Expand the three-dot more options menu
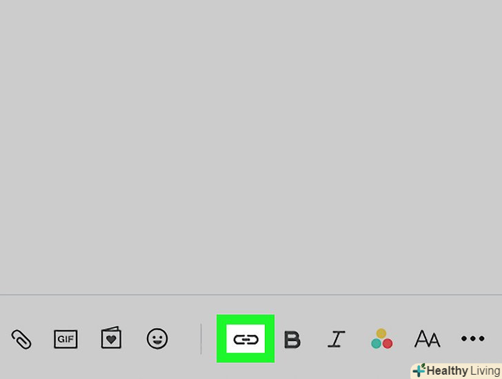The width and height of the screenshot is (502, 379). 473,338
